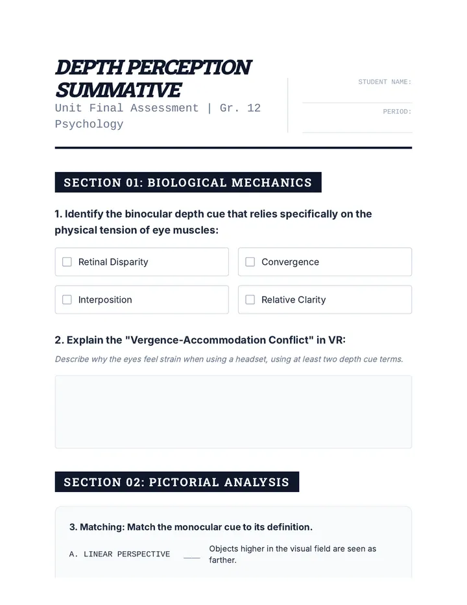Click Section 01: Biological Mechanics header
Image resolution: width=467 pixels, height=605 pixels.
(x=188, y=182)
